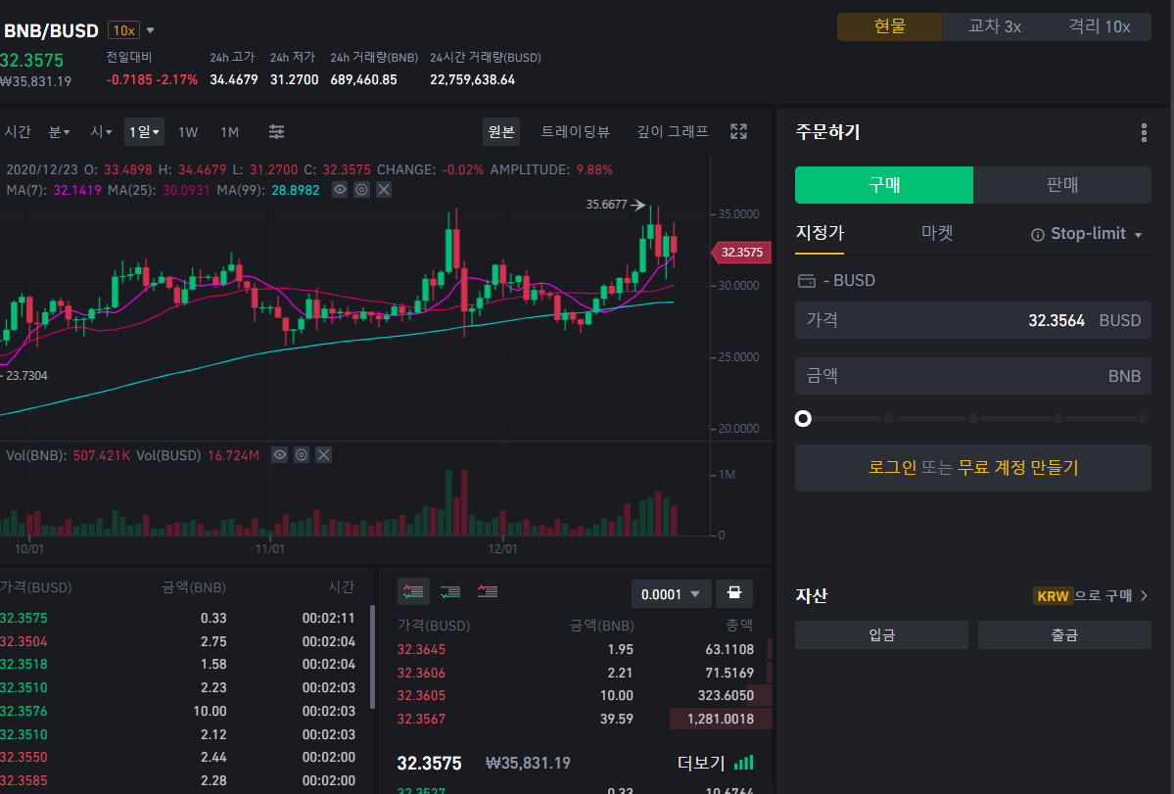Click 더보기 more link
Screen dimensions: 1174x794
click(701, 763)
